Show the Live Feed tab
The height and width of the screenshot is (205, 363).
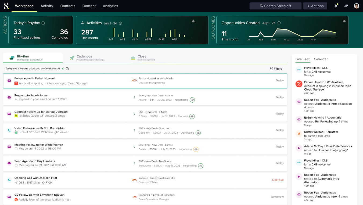(x=303, y=59)
